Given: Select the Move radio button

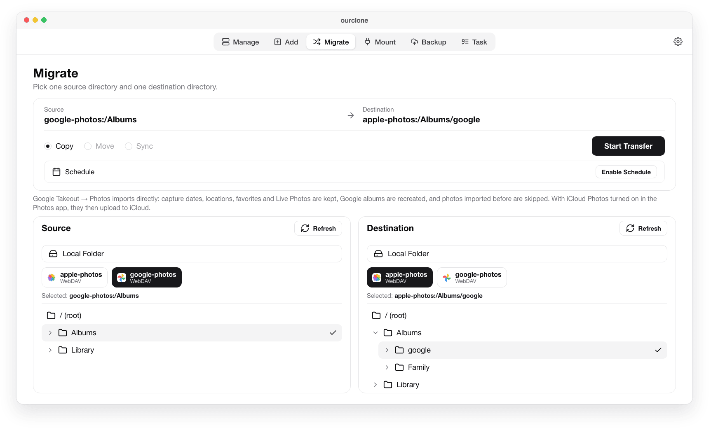Looking at the screenshot, I should (x=87, y=146).
